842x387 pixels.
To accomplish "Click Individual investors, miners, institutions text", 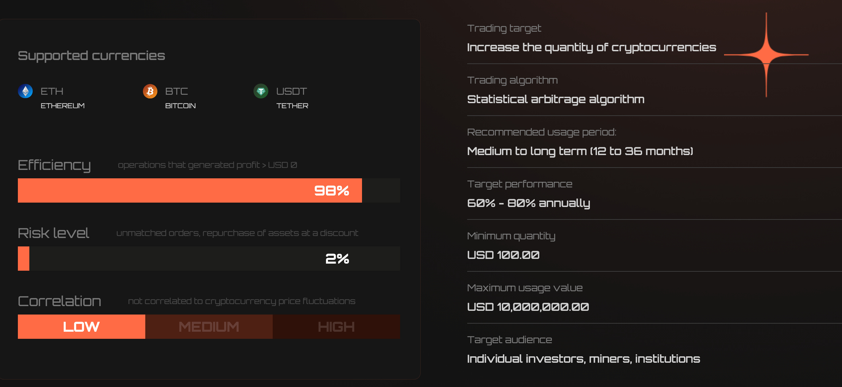I will pos(583,359).
